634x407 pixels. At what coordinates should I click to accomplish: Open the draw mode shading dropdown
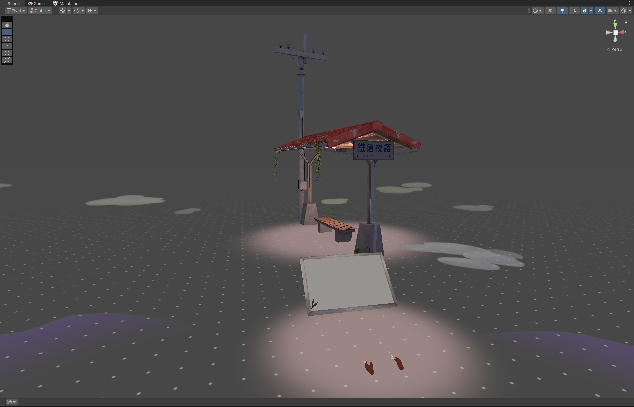tap(537, 11)
